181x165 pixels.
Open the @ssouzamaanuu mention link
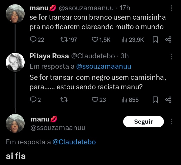pos(104,66)
